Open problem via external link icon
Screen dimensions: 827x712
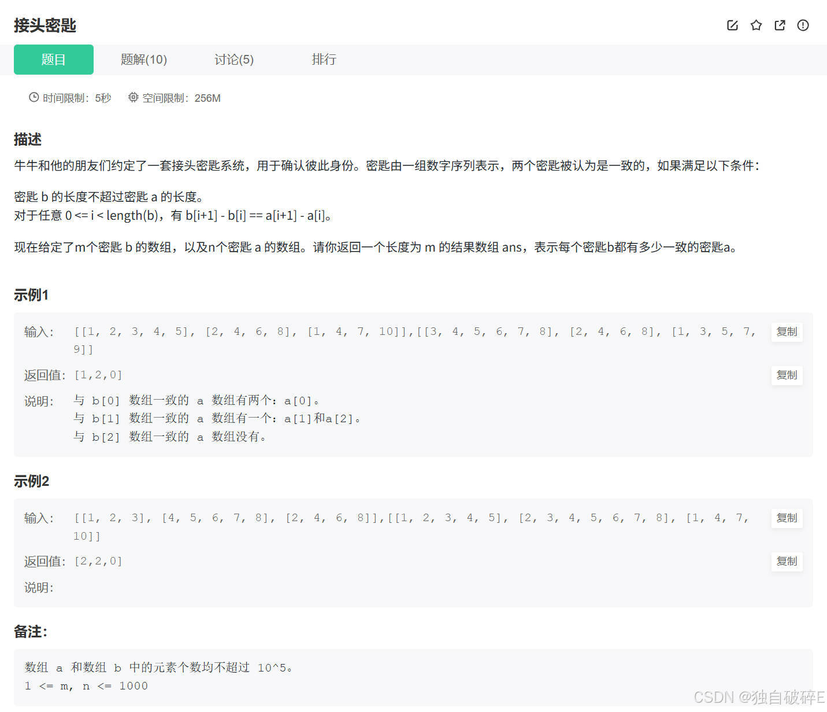point(780,25)
